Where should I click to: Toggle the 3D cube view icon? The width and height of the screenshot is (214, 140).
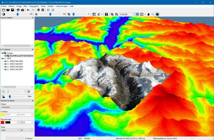[x=157, y=14]
